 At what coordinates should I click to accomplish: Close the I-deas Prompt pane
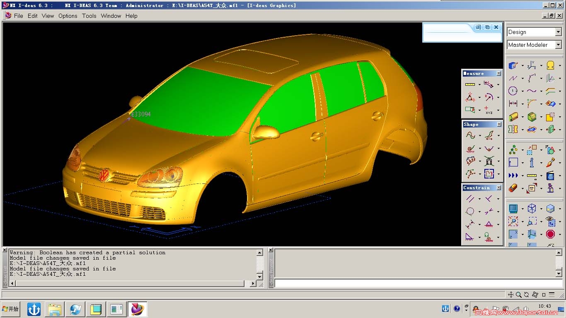tap(271, 250)
